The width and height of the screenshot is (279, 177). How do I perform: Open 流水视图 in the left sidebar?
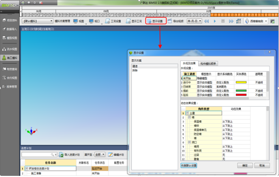10,49
